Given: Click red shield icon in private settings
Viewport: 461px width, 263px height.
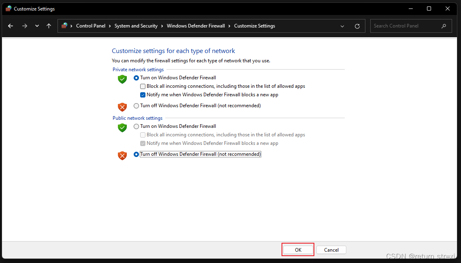Looking at the screenshot, I should [122, 107].
